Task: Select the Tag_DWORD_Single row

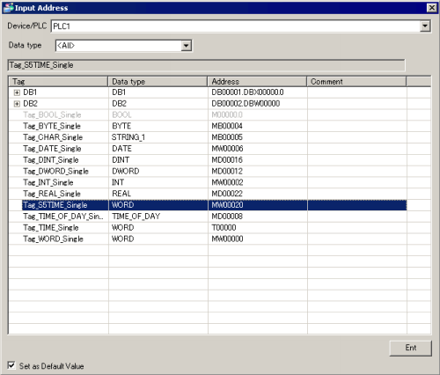Action: click(208, 171)
